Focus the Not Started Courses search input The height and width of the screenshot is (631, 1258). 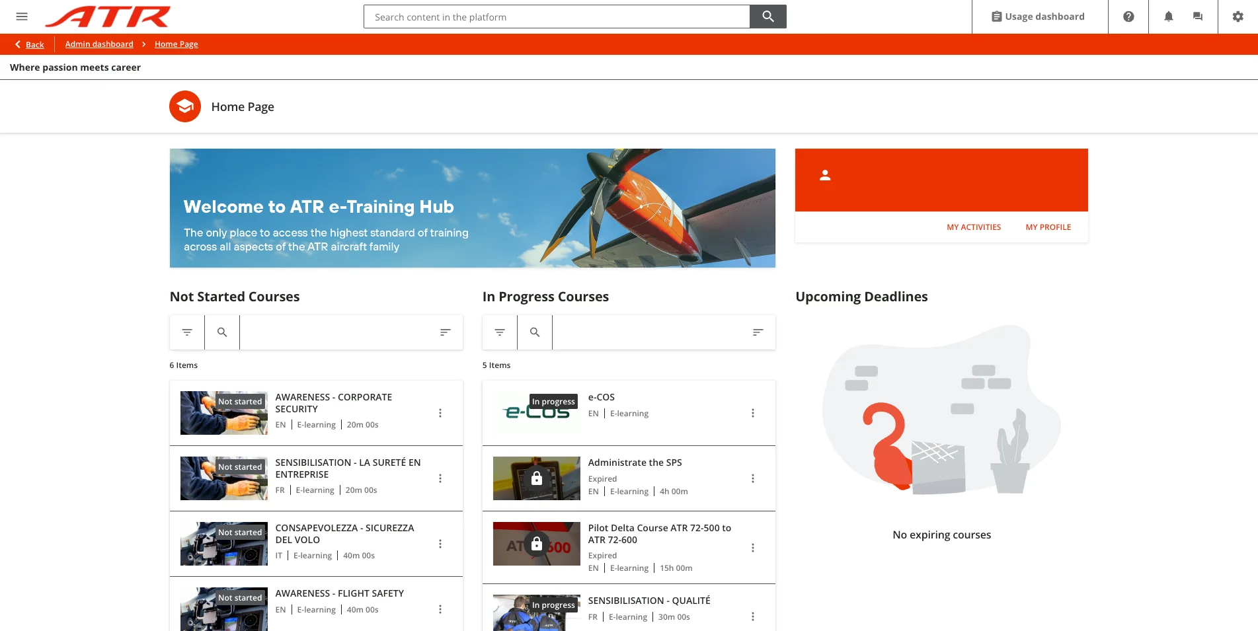334,332
